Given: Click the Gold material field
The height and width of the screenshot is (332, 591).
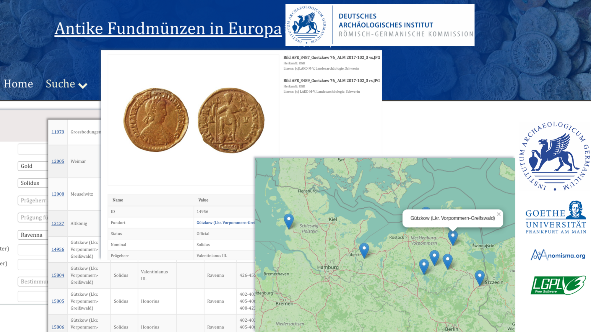Looking at the screenshot, I should [33, 166].
